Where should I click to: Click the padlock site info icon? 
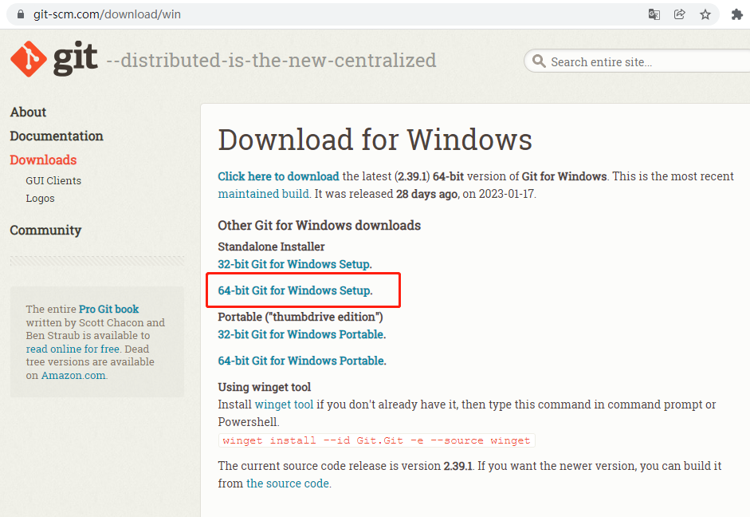coord(21,14)
